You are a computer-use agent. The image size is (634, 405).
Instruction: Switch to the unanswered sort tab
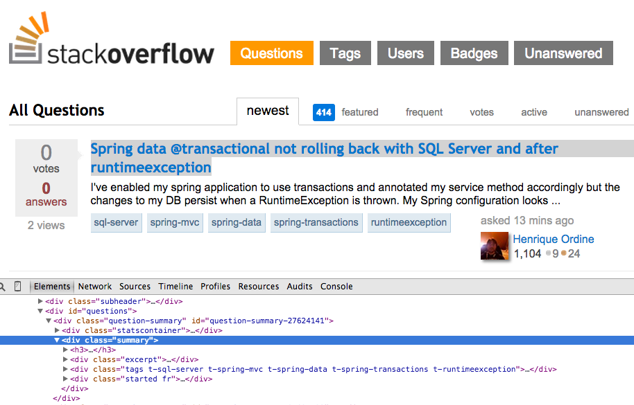pos(601,112)
